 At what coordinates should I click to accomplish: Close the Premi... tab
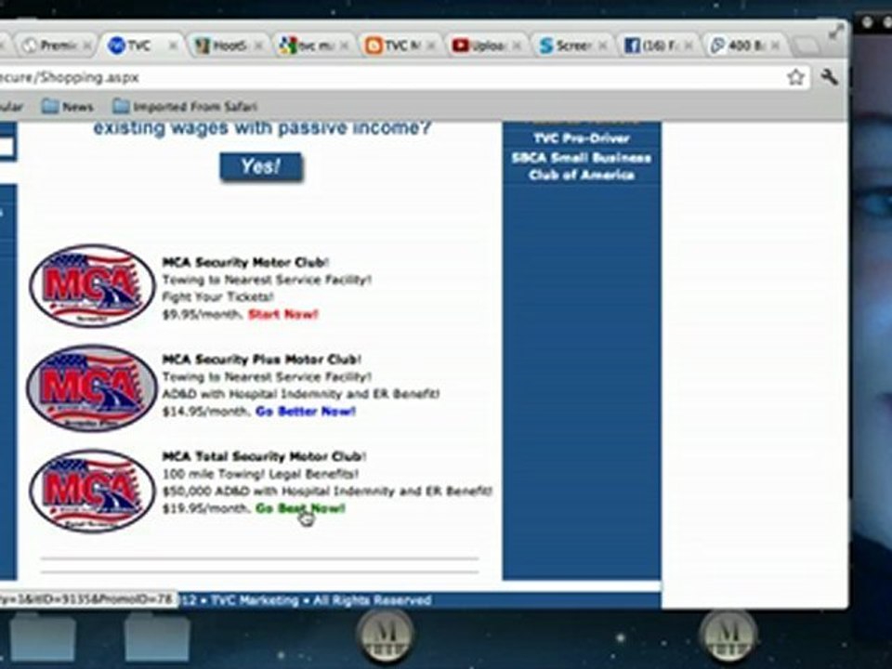click(87, 46)
